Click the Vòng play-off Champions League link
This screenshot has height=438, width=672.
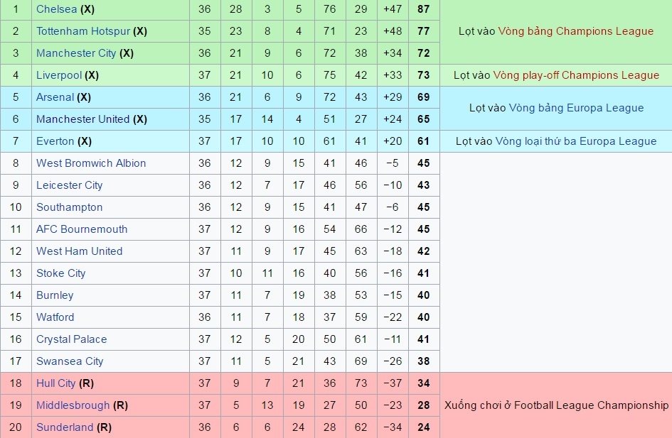point(577,75)
